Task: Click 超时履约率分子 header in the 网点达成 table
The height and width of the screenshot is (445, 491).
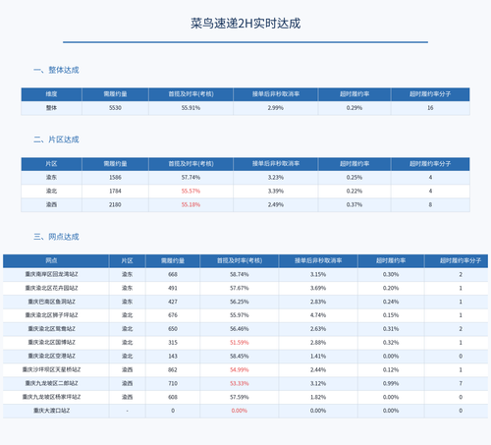Action: (x=461, y=260)
